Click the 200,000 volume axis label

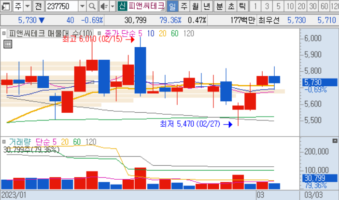(316, 152)
